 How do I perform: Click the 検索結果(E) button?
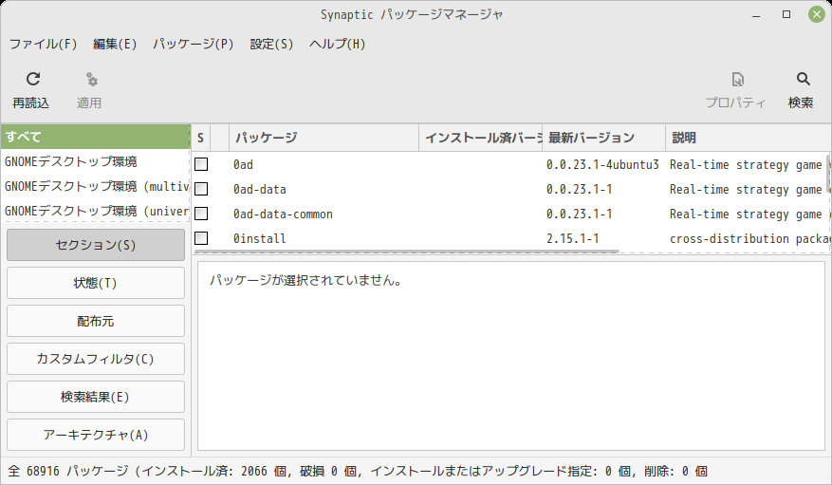[96, 397]
